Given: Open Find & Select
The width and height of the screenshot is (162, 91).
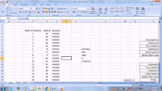Looking at the screenshot, I should [143, 10].
